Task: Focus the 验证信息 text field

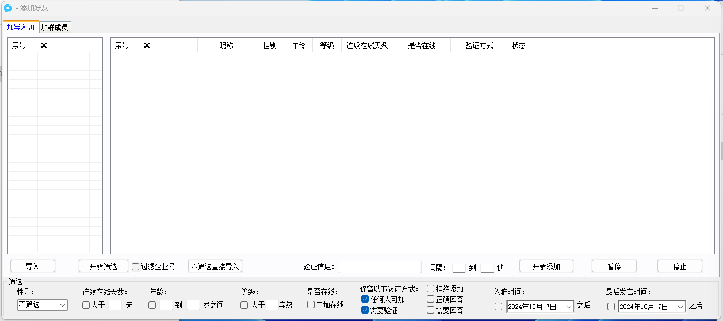Action: pos(380,267)
